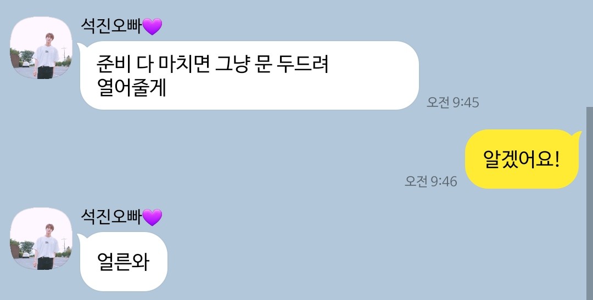The width and height of the screenshot is (593, 300).
Task: Select the 석진오빠 name above 얼른와 bubble
Action: click(x=111, y=217)
